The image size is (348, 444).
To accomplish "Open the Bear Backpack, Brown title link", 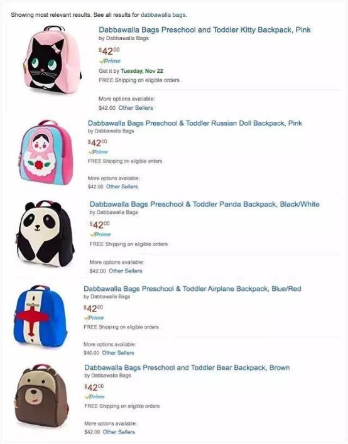I will pos(187,367).
